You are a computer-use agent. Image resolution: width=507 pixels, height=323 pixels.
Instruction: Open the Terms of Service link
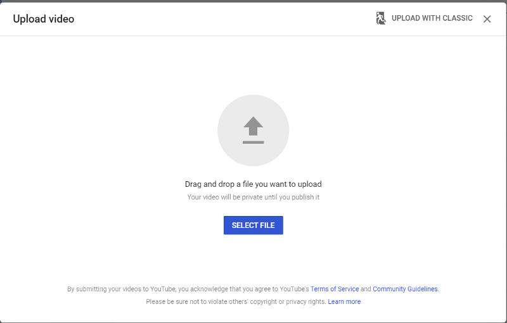(335, 289)
